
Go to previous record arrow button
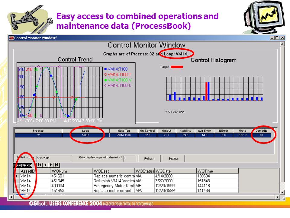tap(46, 165)
